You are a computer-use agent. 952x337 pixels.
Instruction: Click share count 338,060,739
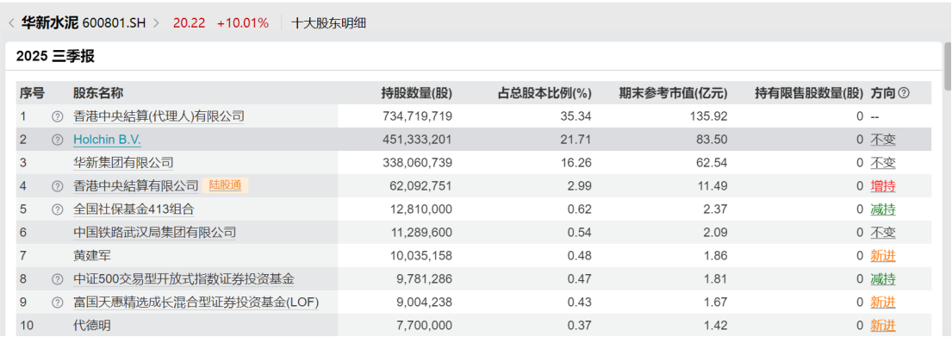point(417,163)
